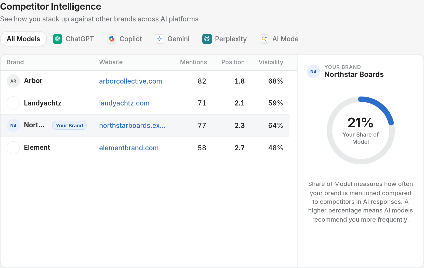
Task: Click the Competitor Intelligence page title
Action: click(x=51, y=6)
